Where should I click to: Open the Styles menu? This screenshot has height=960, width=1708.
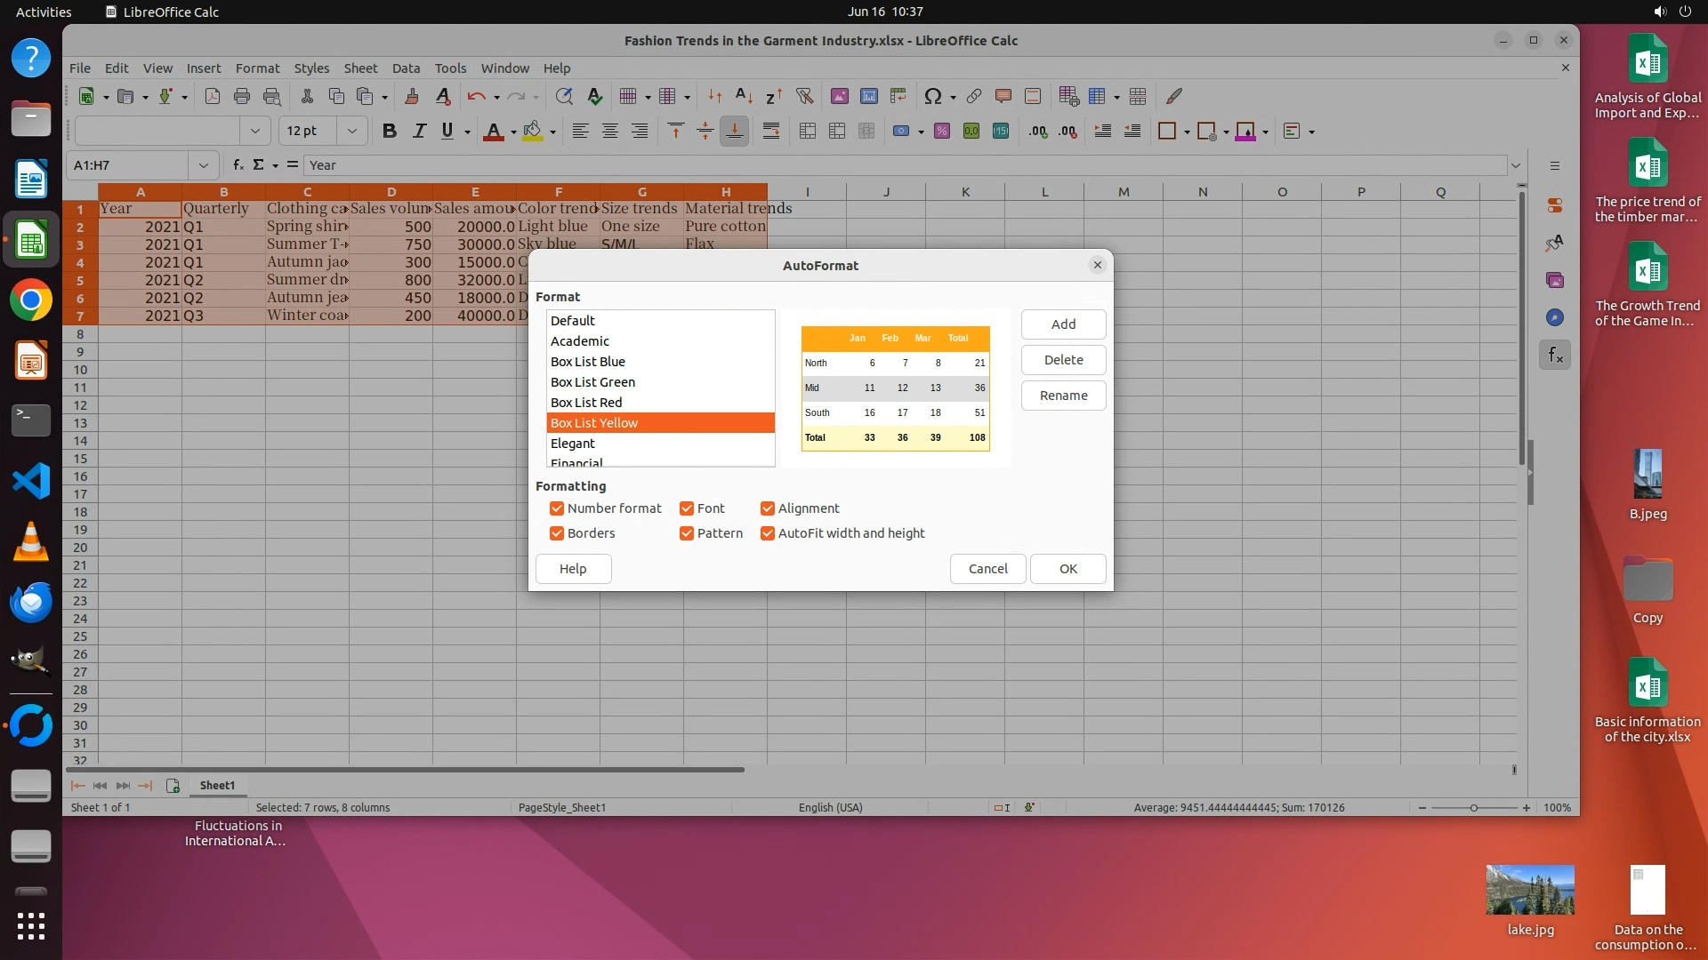[311, 68]
